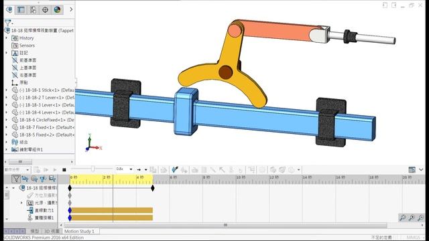Collapse the 18-18 assembly in the motion tree
This screenshot has width=429, height=241.
[13, 188]
